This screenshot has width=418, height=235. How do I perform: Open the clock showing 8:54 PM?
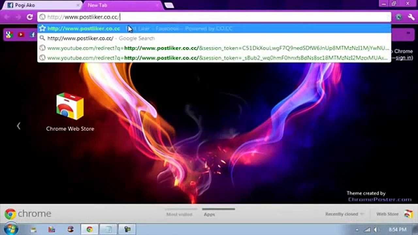coord(397,230)
